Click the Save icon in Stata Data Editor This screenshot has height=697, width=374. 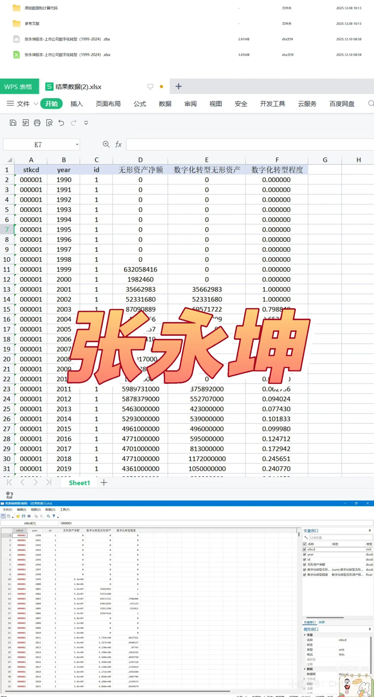[24, 516]
